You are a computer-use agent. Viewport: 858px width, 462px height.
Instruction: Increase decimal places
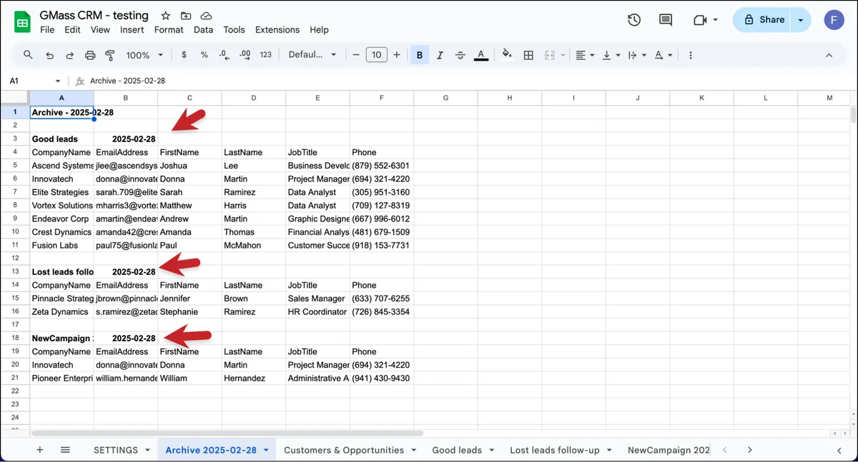(245, 55)
